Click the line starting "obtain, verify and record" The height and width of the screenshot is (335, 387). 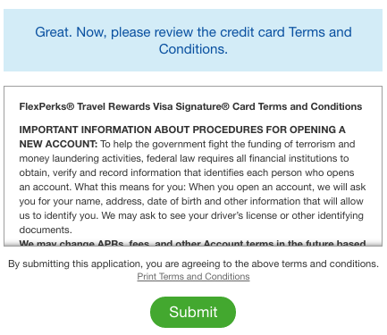click(x=187, y=172)
